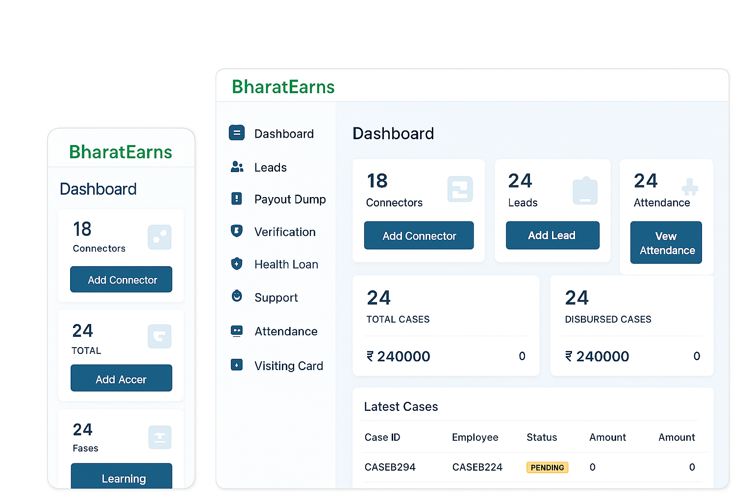
Task: Click the Connectors card icon in desktop dashboard
Action: pyautogui.click(x=460, y=189)
